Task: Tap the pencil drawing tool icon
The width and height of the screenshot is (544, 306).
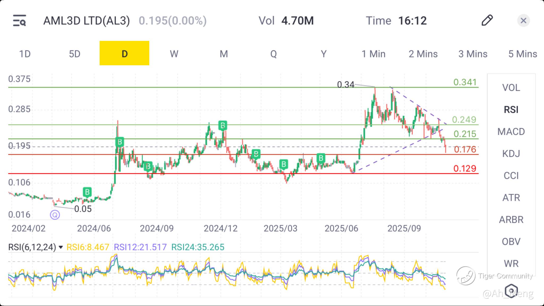Action: (487, 20)
